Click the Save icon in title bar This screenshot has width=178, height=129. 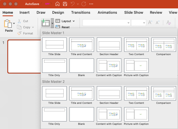[x=65, y=4]
